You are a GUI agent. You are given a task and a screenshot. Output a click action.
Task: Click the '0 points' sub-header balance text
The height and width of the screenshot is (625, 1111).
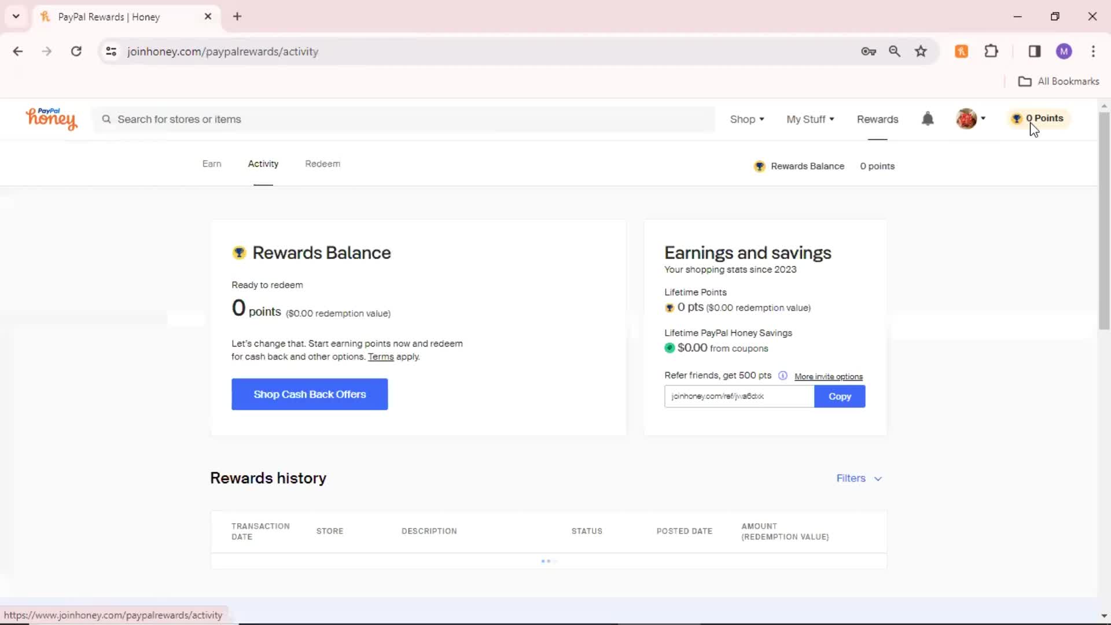point(877,166)
